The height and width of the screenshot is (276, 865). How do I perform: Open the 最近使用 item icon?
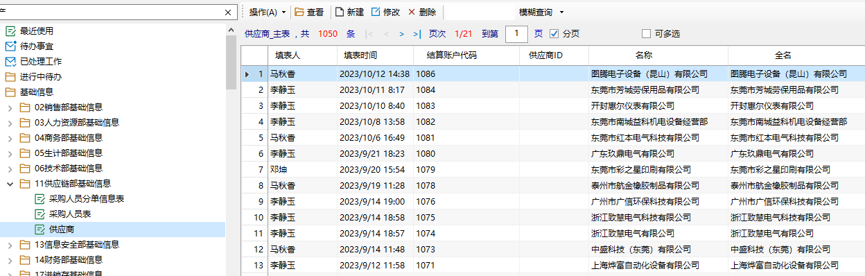coord(10,31)
